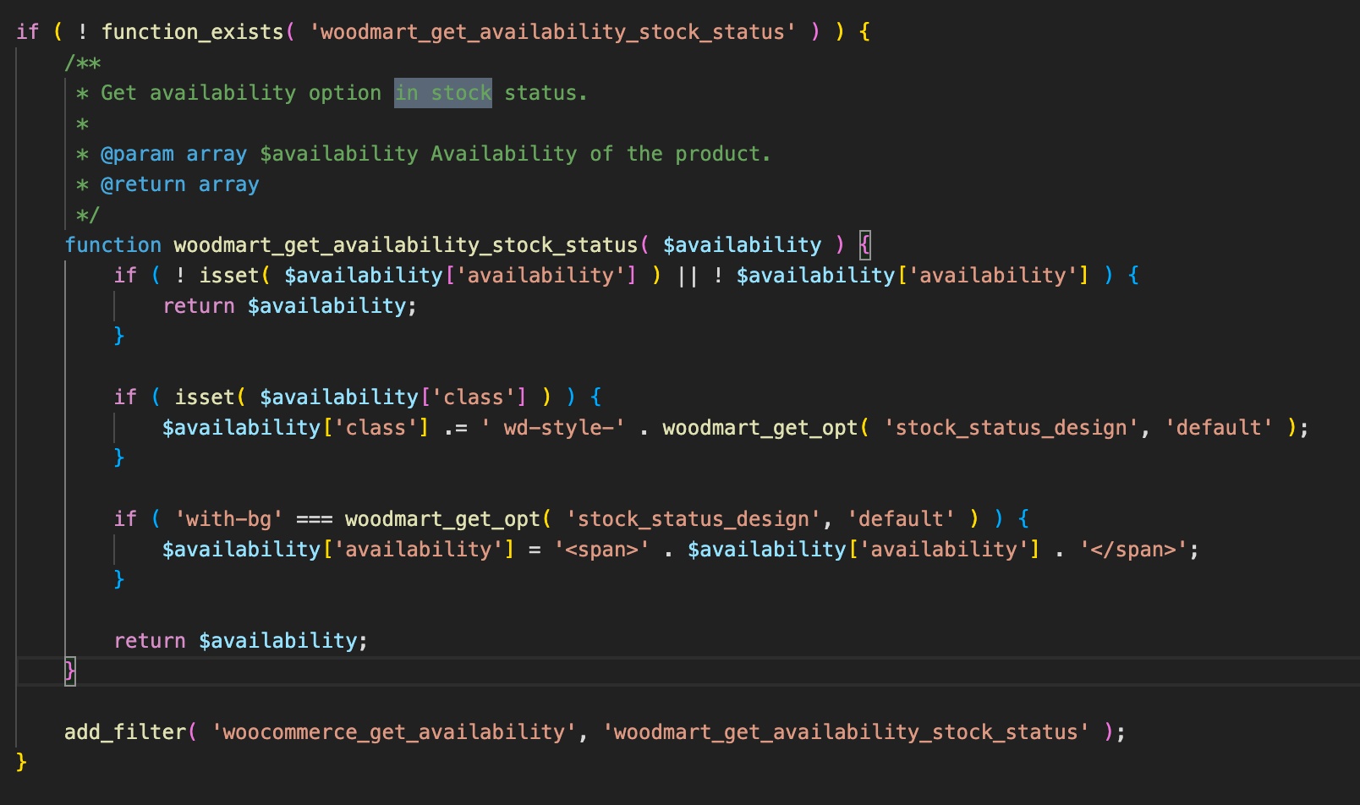The image size is (1360, 805).
Task: Click the "function" keyword declaring woodmart_get_availability_stock_status
Action: click(x=113, y=245)
